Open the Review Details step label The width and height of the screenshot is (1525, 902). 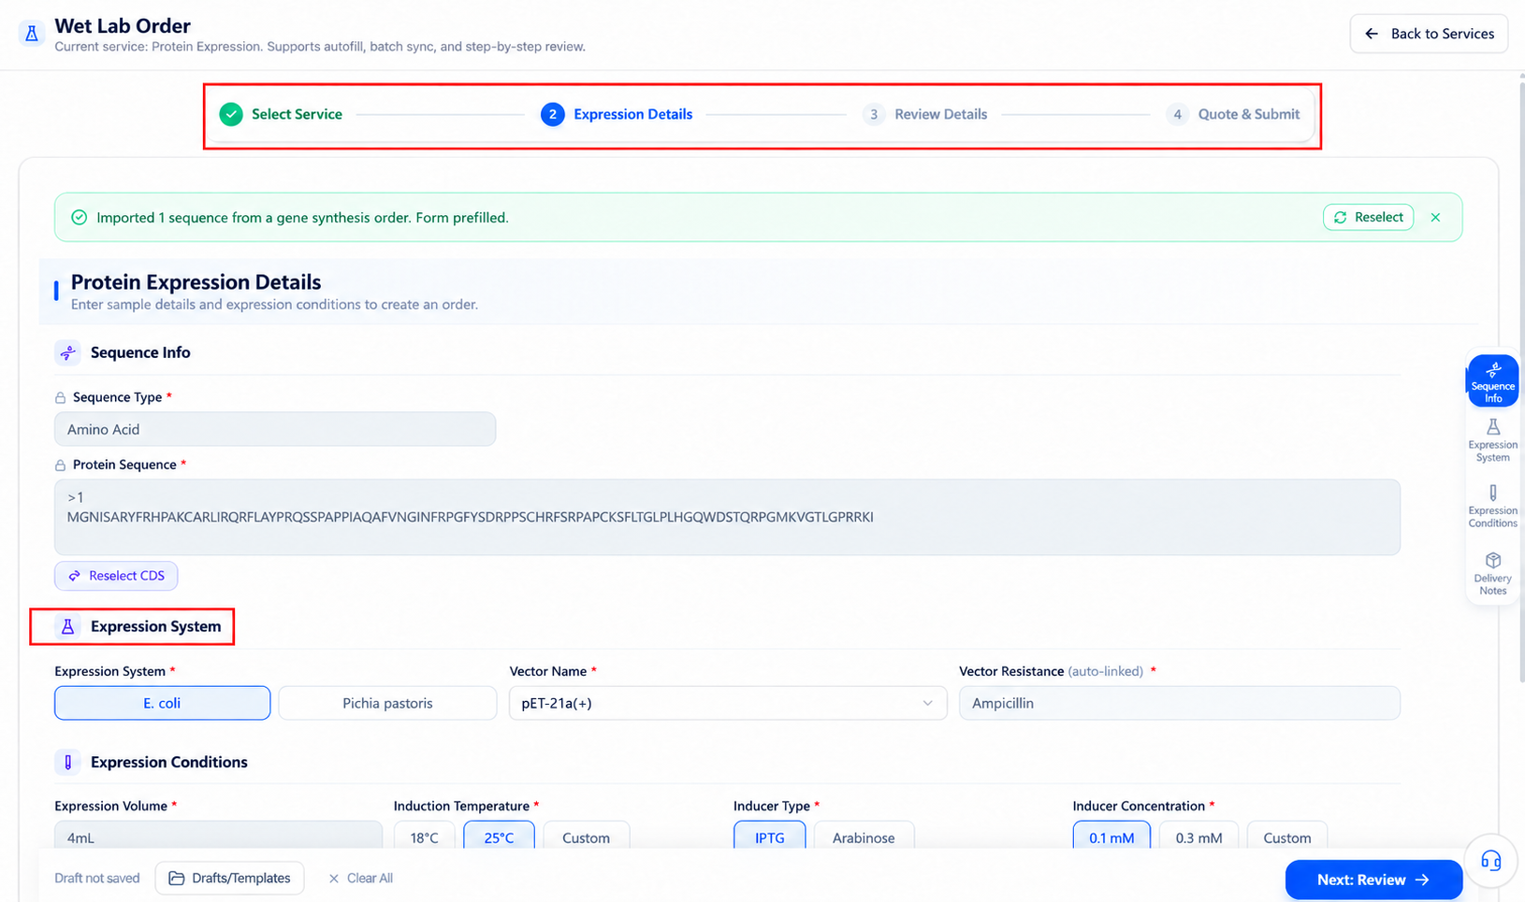click(x=941, y=114)
